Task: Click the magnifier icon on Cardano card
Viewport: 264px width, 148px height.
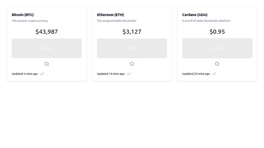Action: click(217, 64)
